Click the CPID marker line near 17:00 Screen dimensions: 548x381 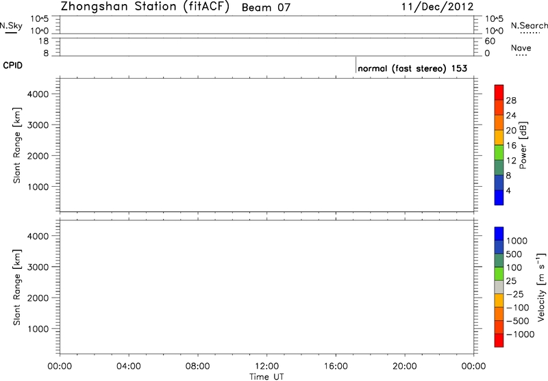[356, 65]
